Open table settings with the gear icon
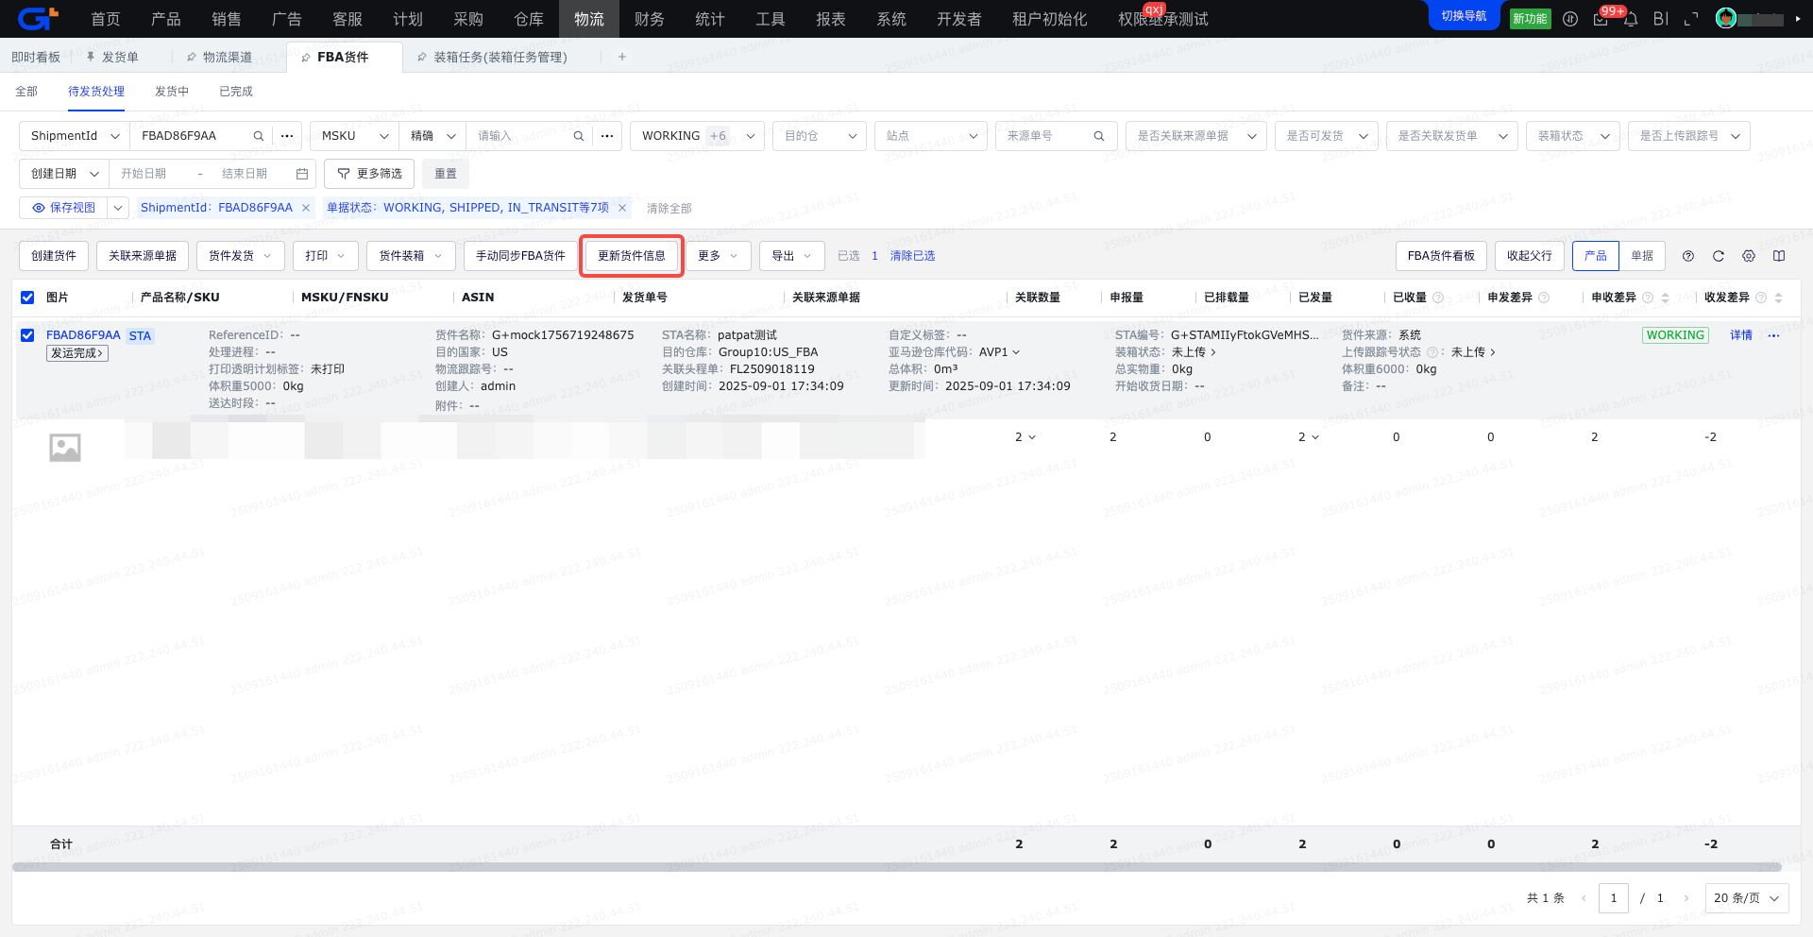1813x937 pixels. pos(1749,256)
